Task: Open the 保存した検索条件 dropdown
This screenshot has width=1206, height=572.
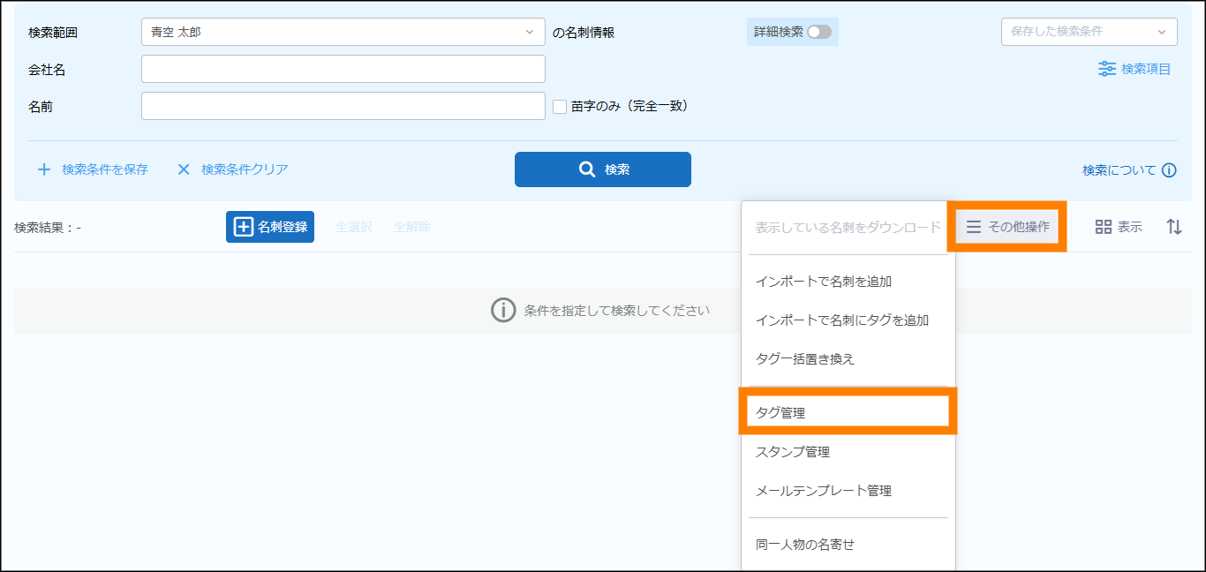Action: point(1089,32)
